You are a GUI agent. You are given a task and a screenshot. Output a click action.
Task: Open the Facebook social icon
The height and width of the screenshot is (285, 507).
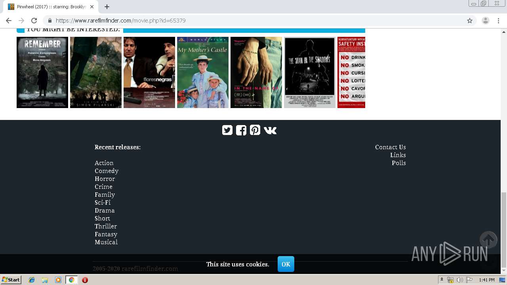pos(241,130)
